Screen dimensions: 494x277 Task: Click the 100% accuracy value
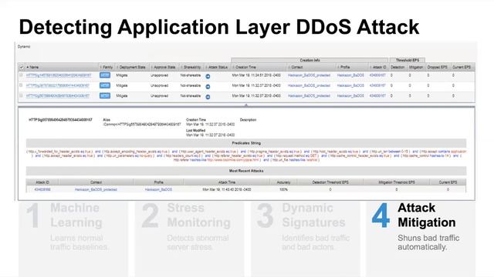[283, 190]
